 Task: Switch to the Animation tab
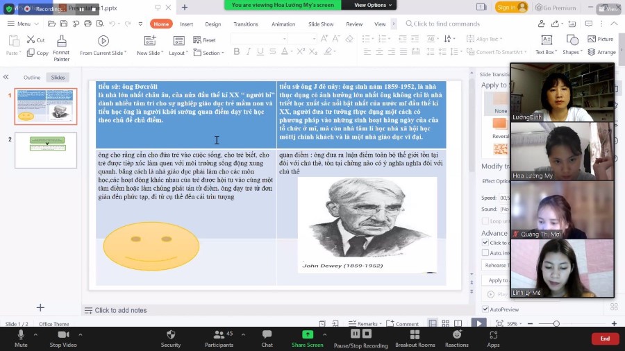point(283,24)
